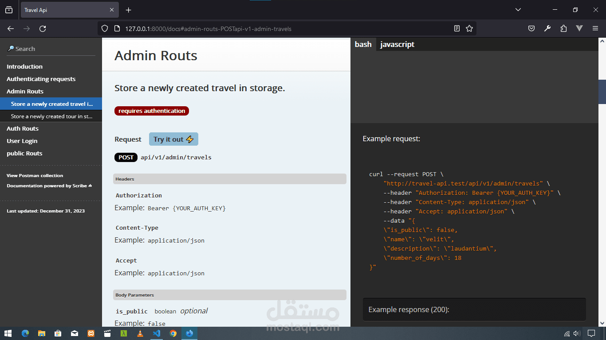Open Visual Studio Code from the taskbar
This screenshot has width=606, height=340.
pos(157,333)
